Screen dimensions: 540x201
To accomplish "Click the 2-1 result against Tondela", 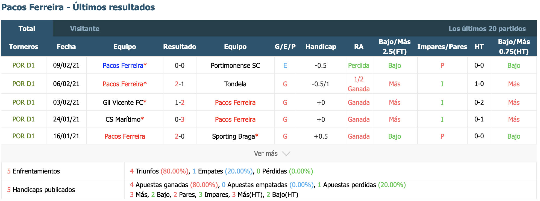I will tap(180, 84).
